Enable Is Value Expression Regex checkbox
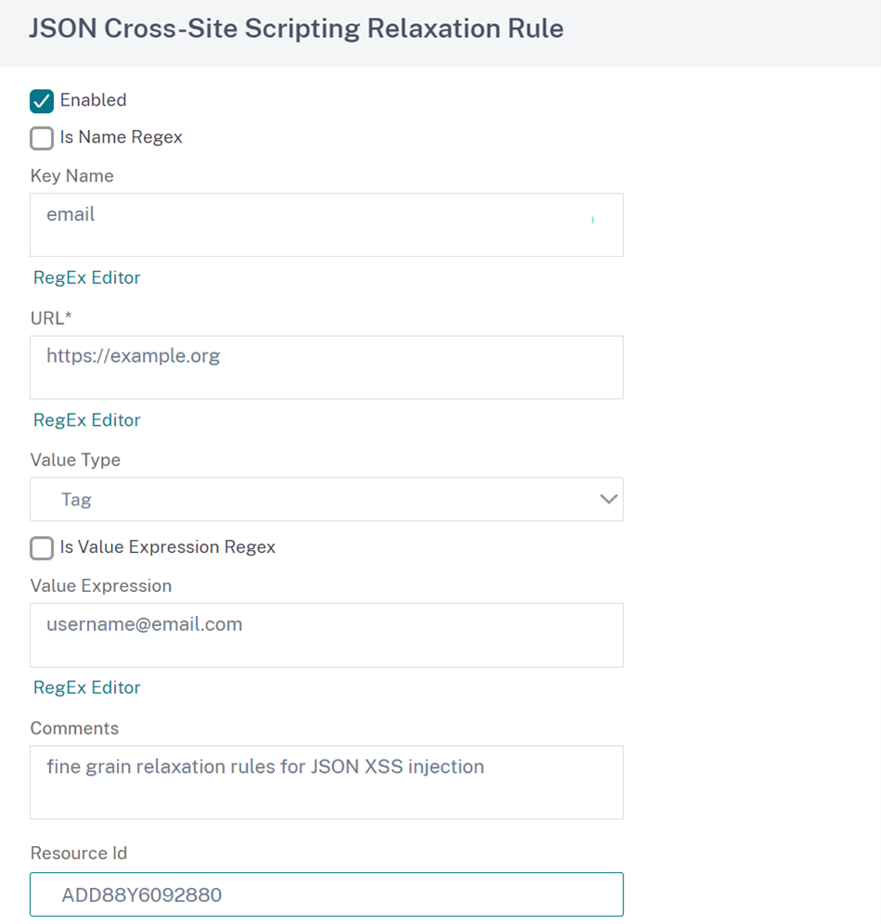 tap(42, 548)
